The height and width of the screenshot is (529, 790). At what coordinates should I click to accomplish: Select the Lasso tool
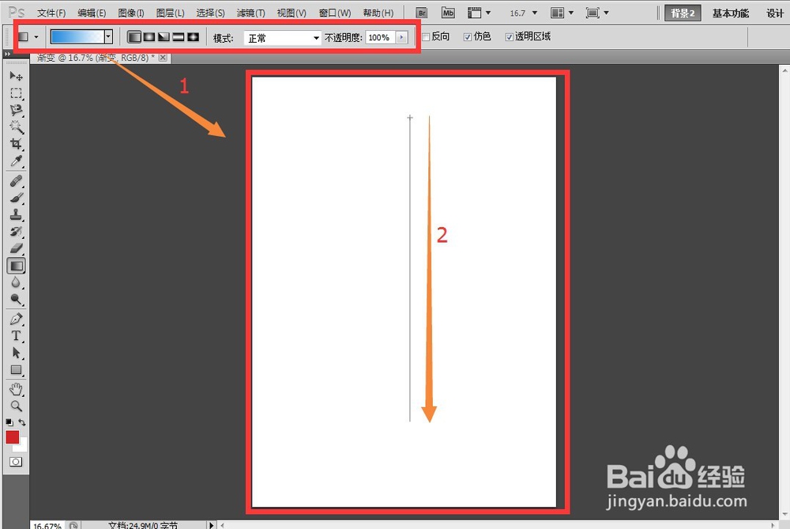16,110
